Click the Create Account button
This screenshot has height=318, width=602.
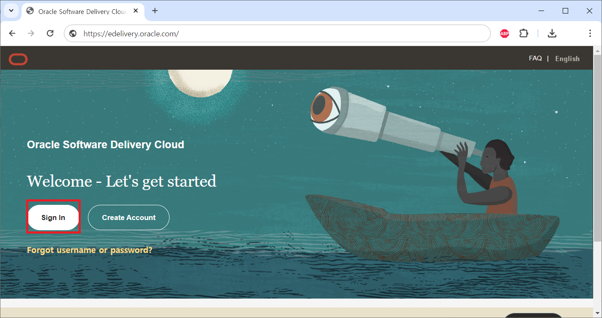(x=129, y=217)
